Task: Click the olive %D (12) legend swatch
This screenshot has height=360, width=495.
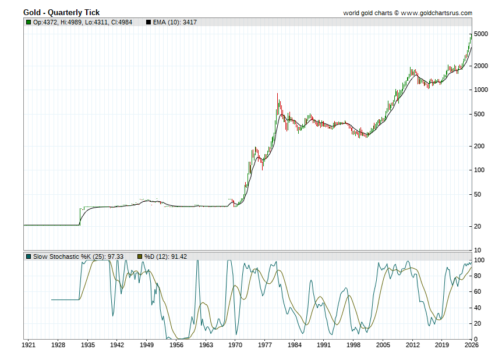Action: [x=140, y=256]
